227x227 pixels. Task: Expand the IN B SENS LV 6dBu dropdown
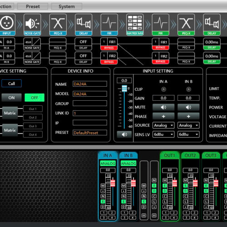tap(188, 134)
